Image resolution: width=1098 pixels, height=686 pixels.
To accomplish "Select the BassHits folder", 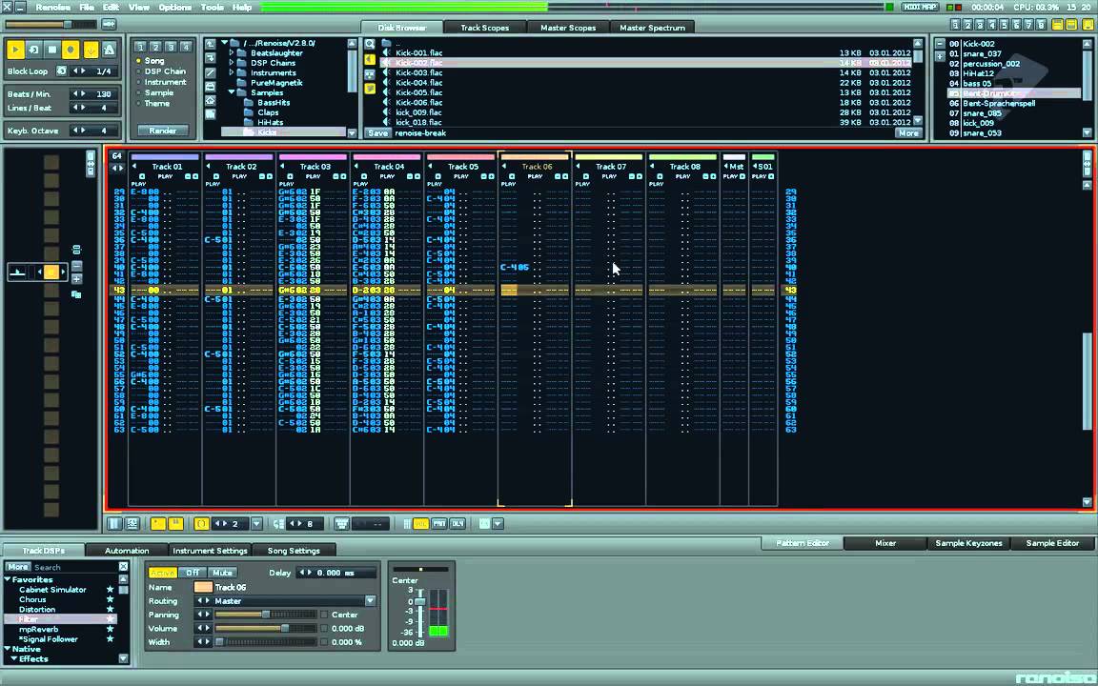I will coord(274,102).
